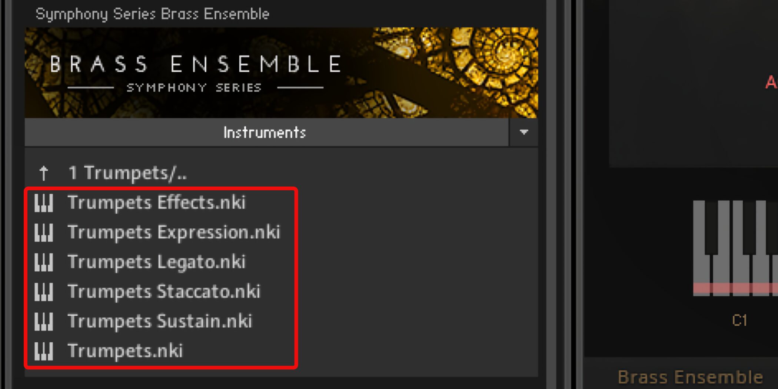Click keyboard icon next to Trumpets Sustain.nki
This screenshot has height=389, width=778.
(x=44, y=321)
